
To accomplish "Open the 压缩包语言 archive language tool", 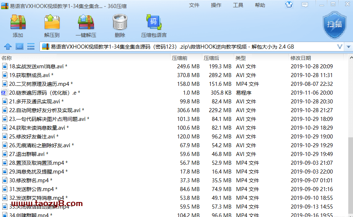I will tap(154, 26).
